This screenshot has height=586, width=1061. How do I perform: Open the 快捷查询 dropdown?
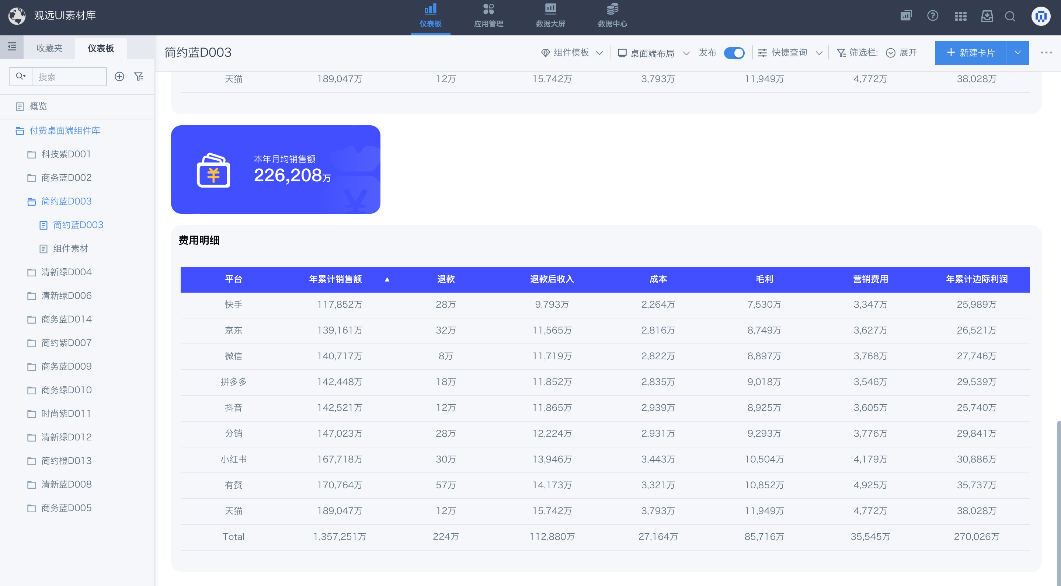(790, 53)
